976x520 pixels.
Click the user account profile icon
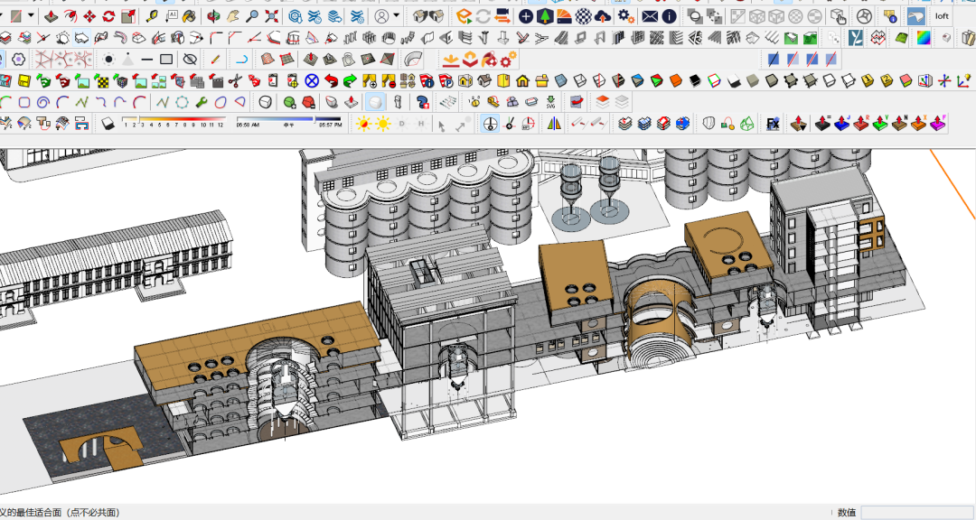point(381,16)
